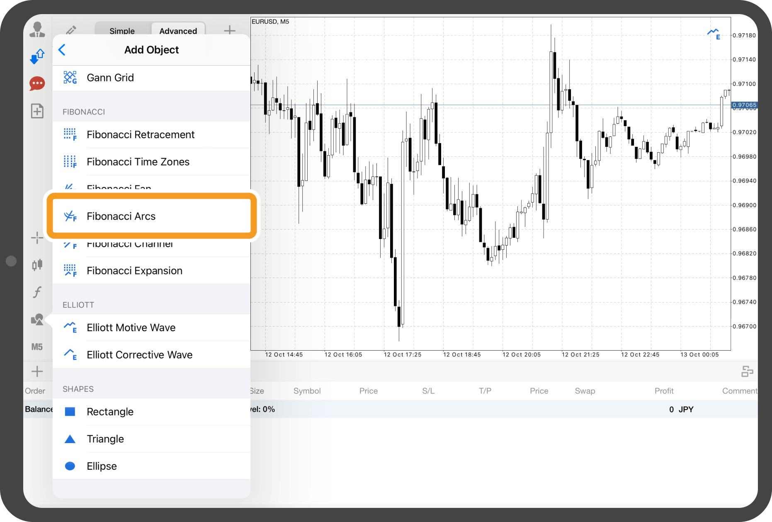Open the trade arrows icon

[37, 56]
